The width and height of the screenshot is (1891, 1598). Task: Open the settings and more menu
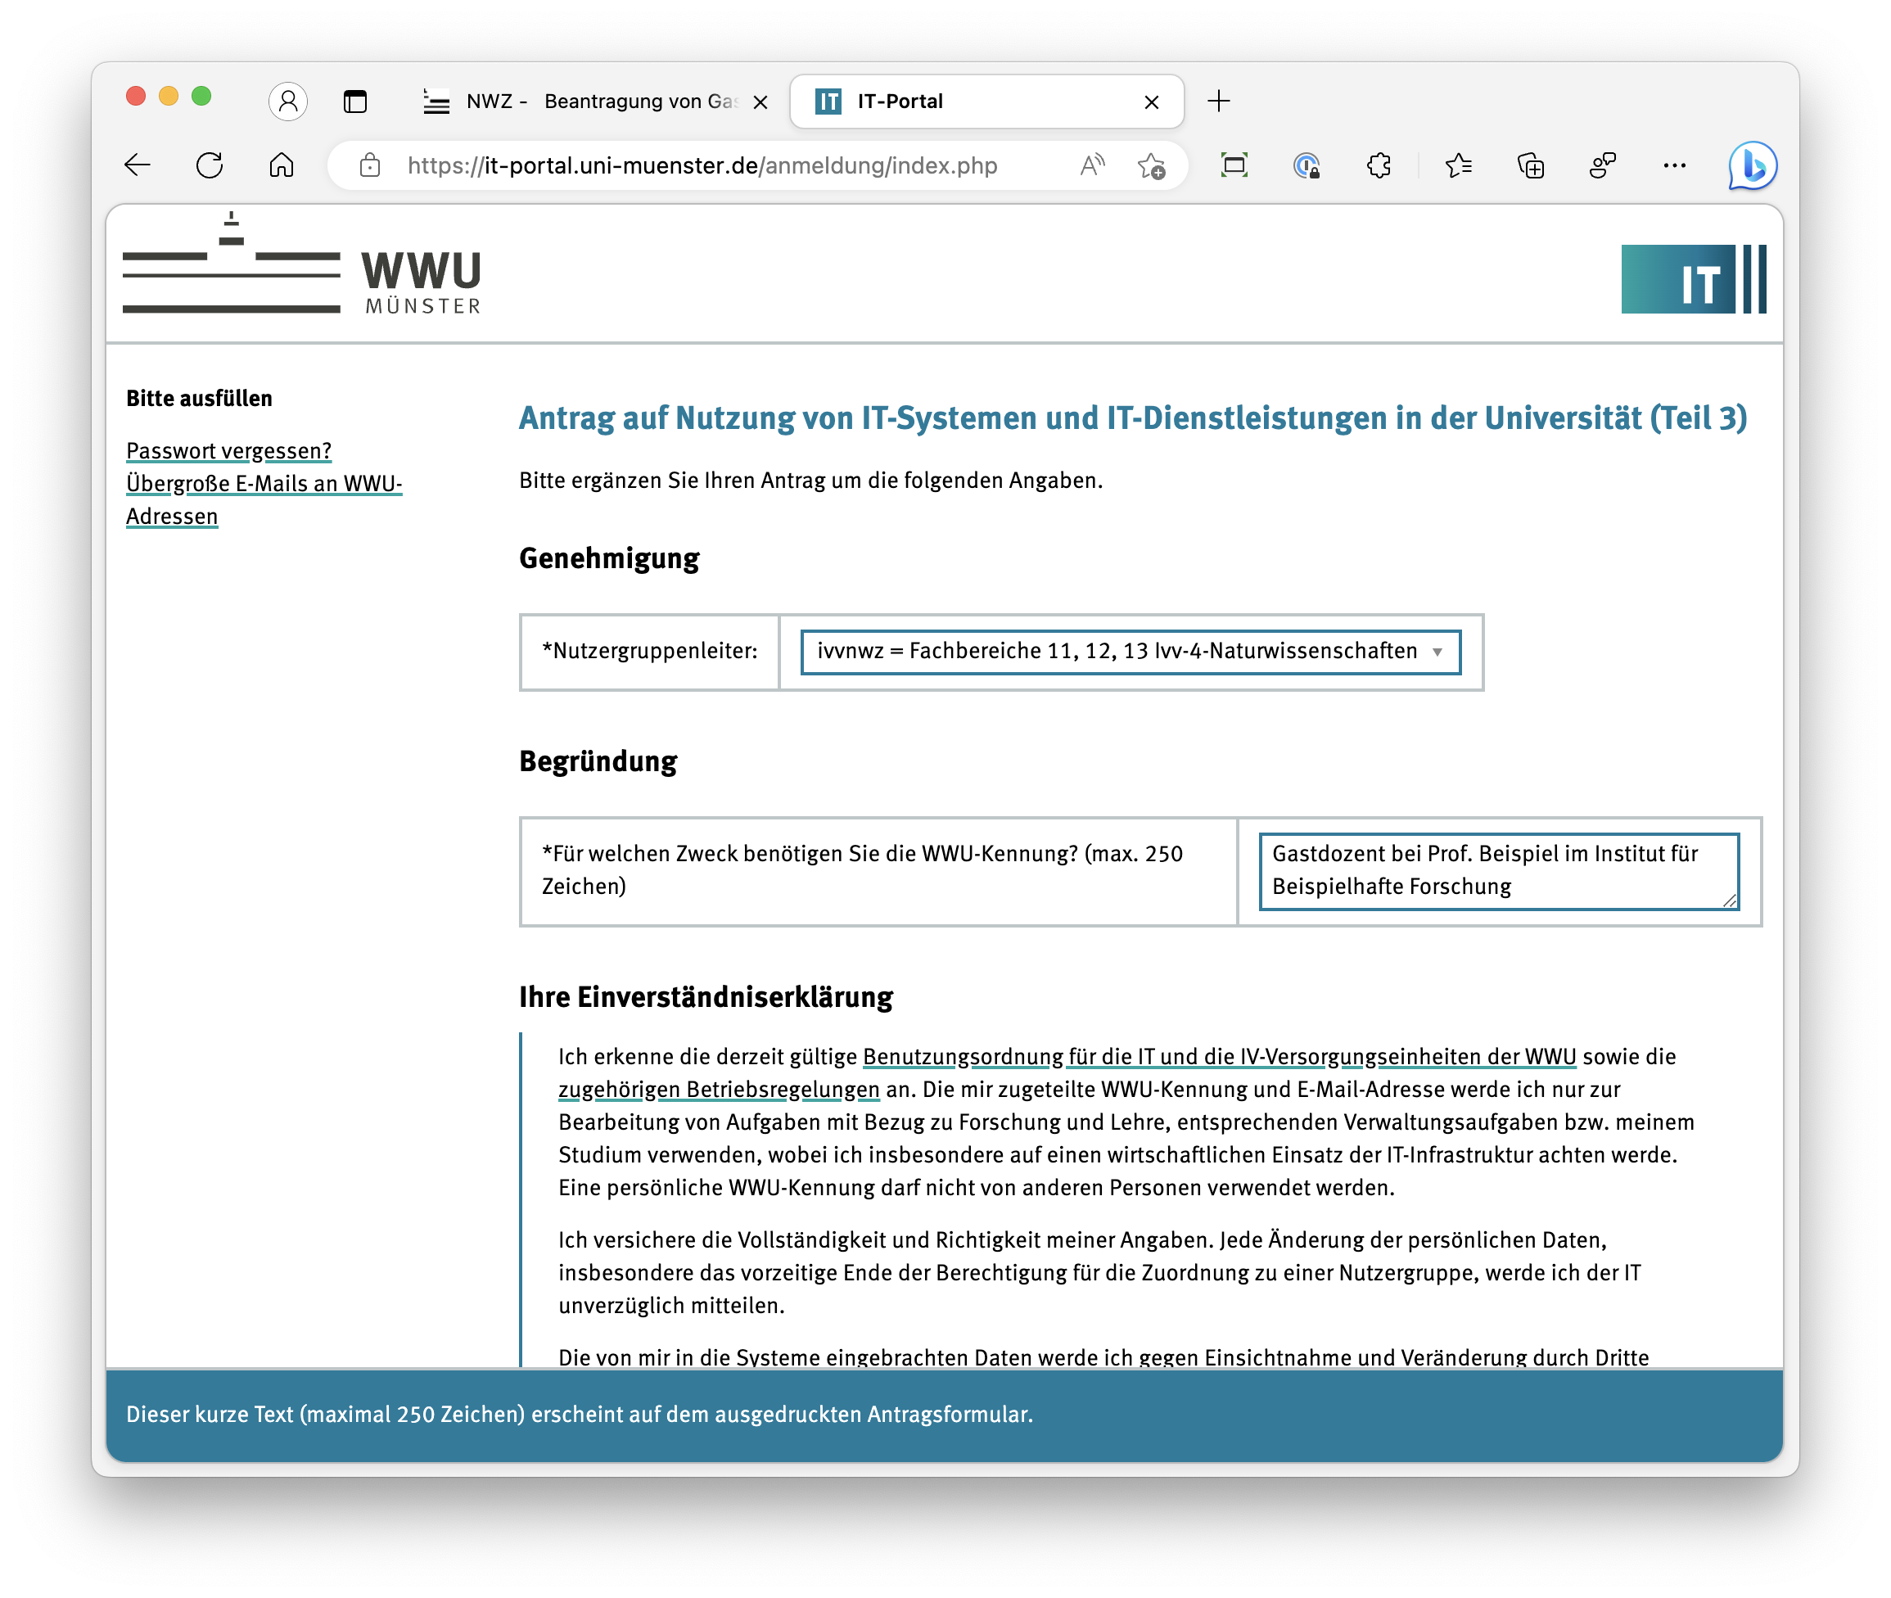[1675, 165]
